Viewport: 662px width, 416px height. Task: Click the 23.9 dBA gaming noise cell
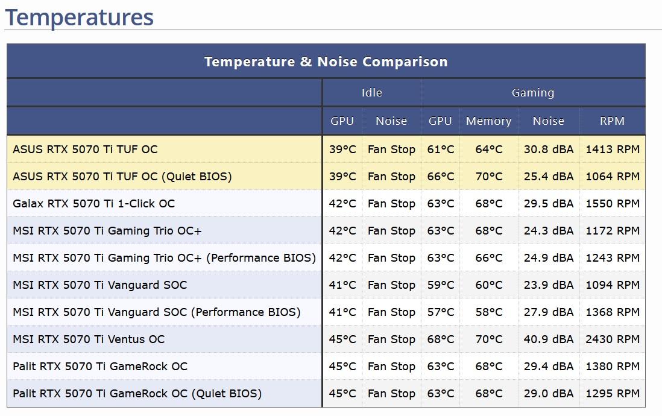tap(549, 285)
